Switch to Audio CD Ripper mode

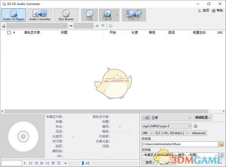point(14,15)
